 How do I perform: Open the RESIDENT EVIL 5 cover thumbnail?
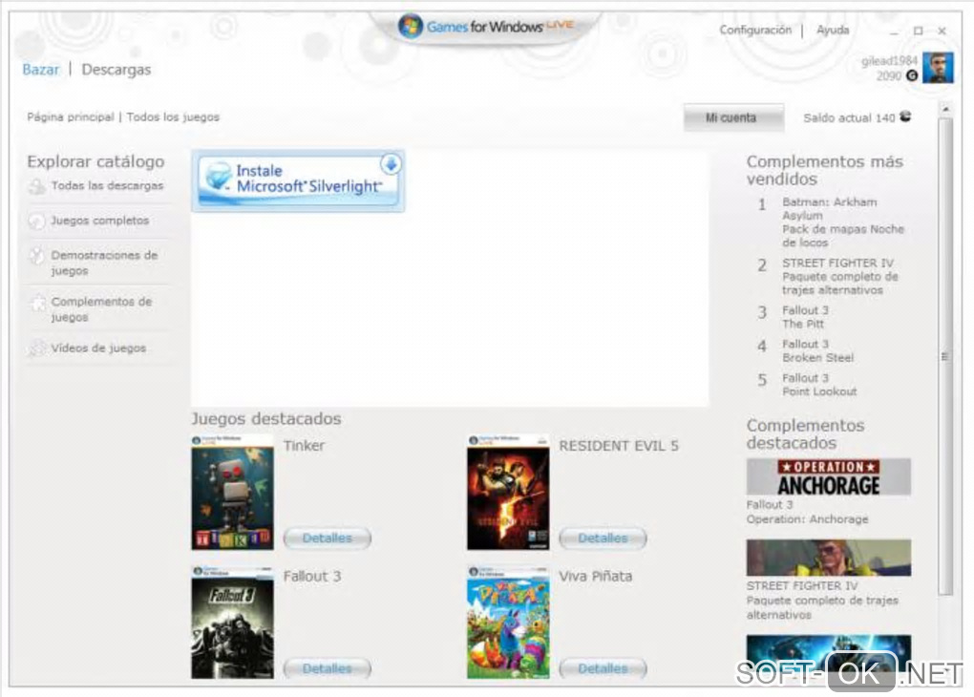[x=508, y=492]
